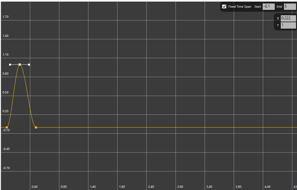
Task: Click the 1.70 vertical axis label
Action: pyautogui.click(x=5, y=17)
